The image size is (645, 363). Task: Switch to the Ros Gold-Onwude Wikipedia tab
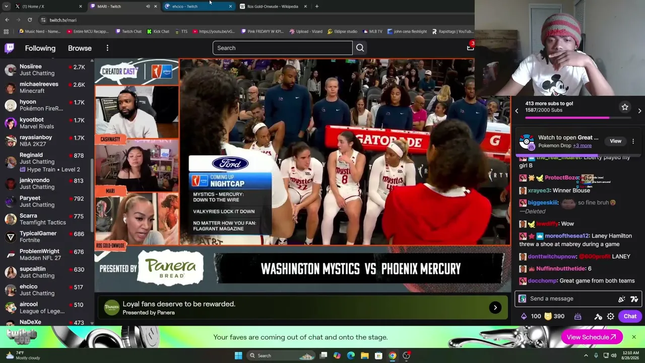[x=273, y=7]
